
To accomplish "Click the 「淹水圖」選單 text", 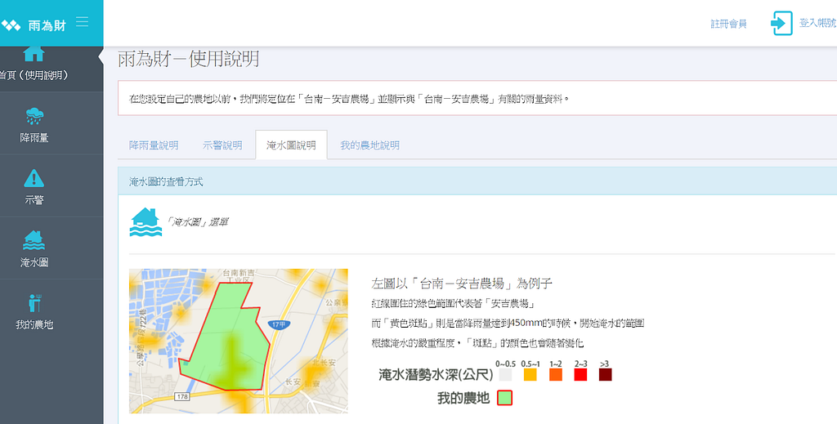I will (197, 222).
